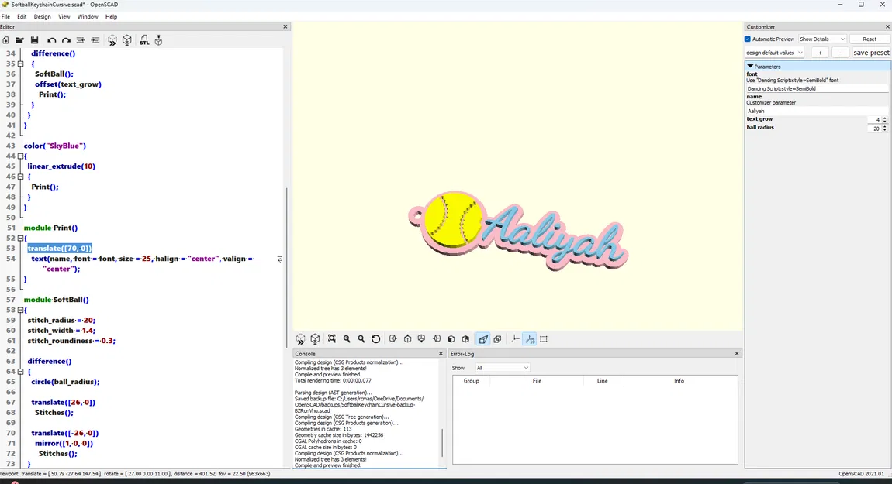This screenshot has height=484, width=892.
Task: Open the Show Details dropdown
Action: coord(822,39)
